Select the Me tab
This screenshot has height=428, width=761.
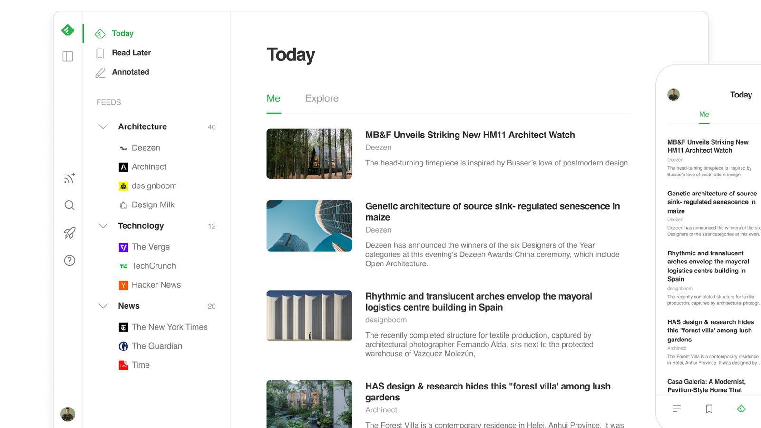(273, 98)
